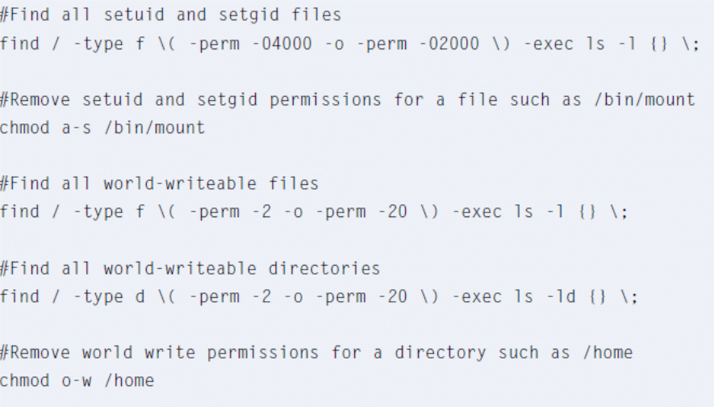The width and height of the screenshot is (714, 407).
Task: Click "/home" at the end of the last comment
Action: click(607, 353)
